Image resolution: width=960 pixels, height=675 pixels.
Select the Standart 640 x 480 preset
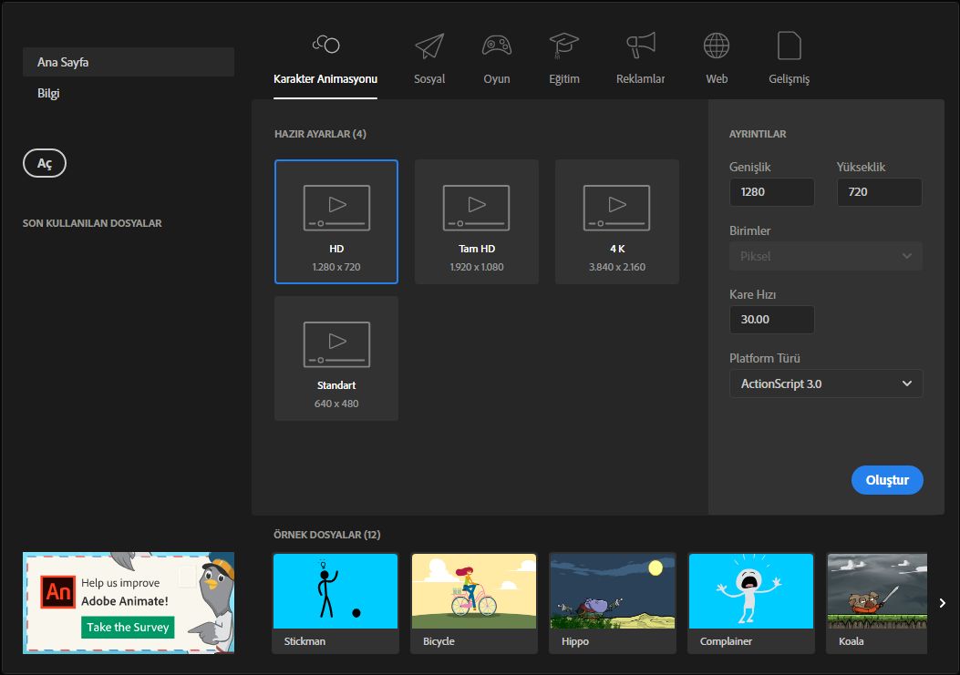pos(336,358)
